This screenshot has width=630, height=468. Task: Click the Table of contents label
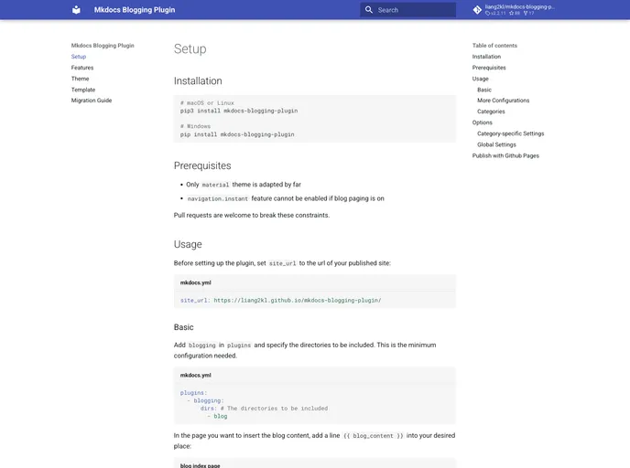pos(494,46)
